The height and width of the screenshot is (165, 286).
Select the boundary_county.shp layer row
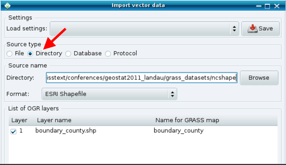tap(65, 131)
